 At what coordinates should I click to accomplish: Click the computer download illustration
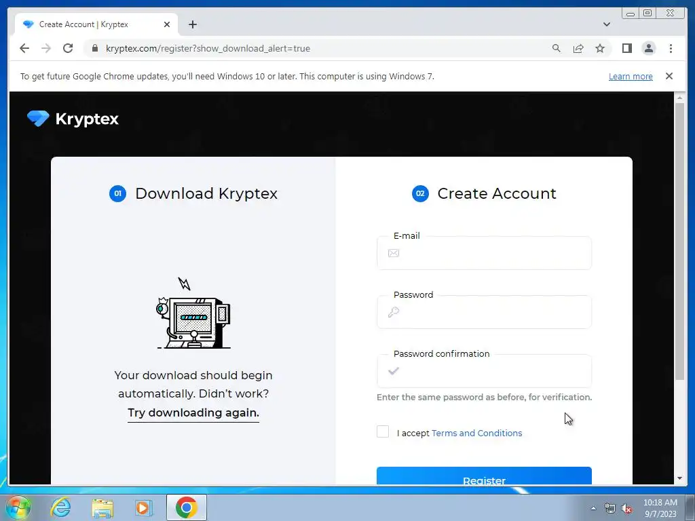(x=193, y=313)
